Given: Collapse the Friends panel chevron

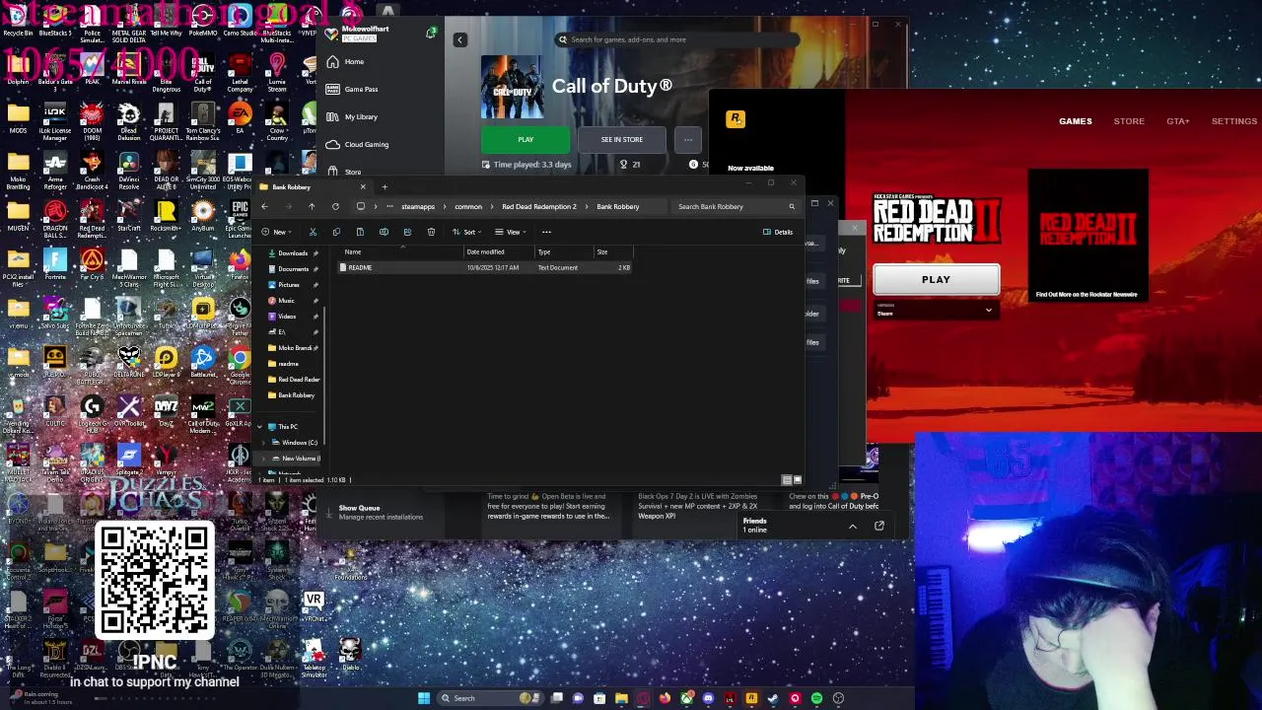Looking at the screenshot, I should coord(853,526).
